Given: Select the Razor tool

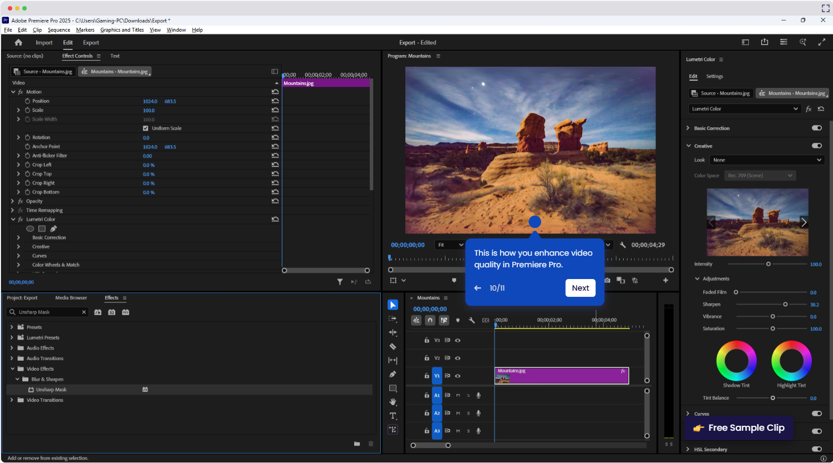Looking at the screenshot, I should pyautogui.click(x=393, y=346).
